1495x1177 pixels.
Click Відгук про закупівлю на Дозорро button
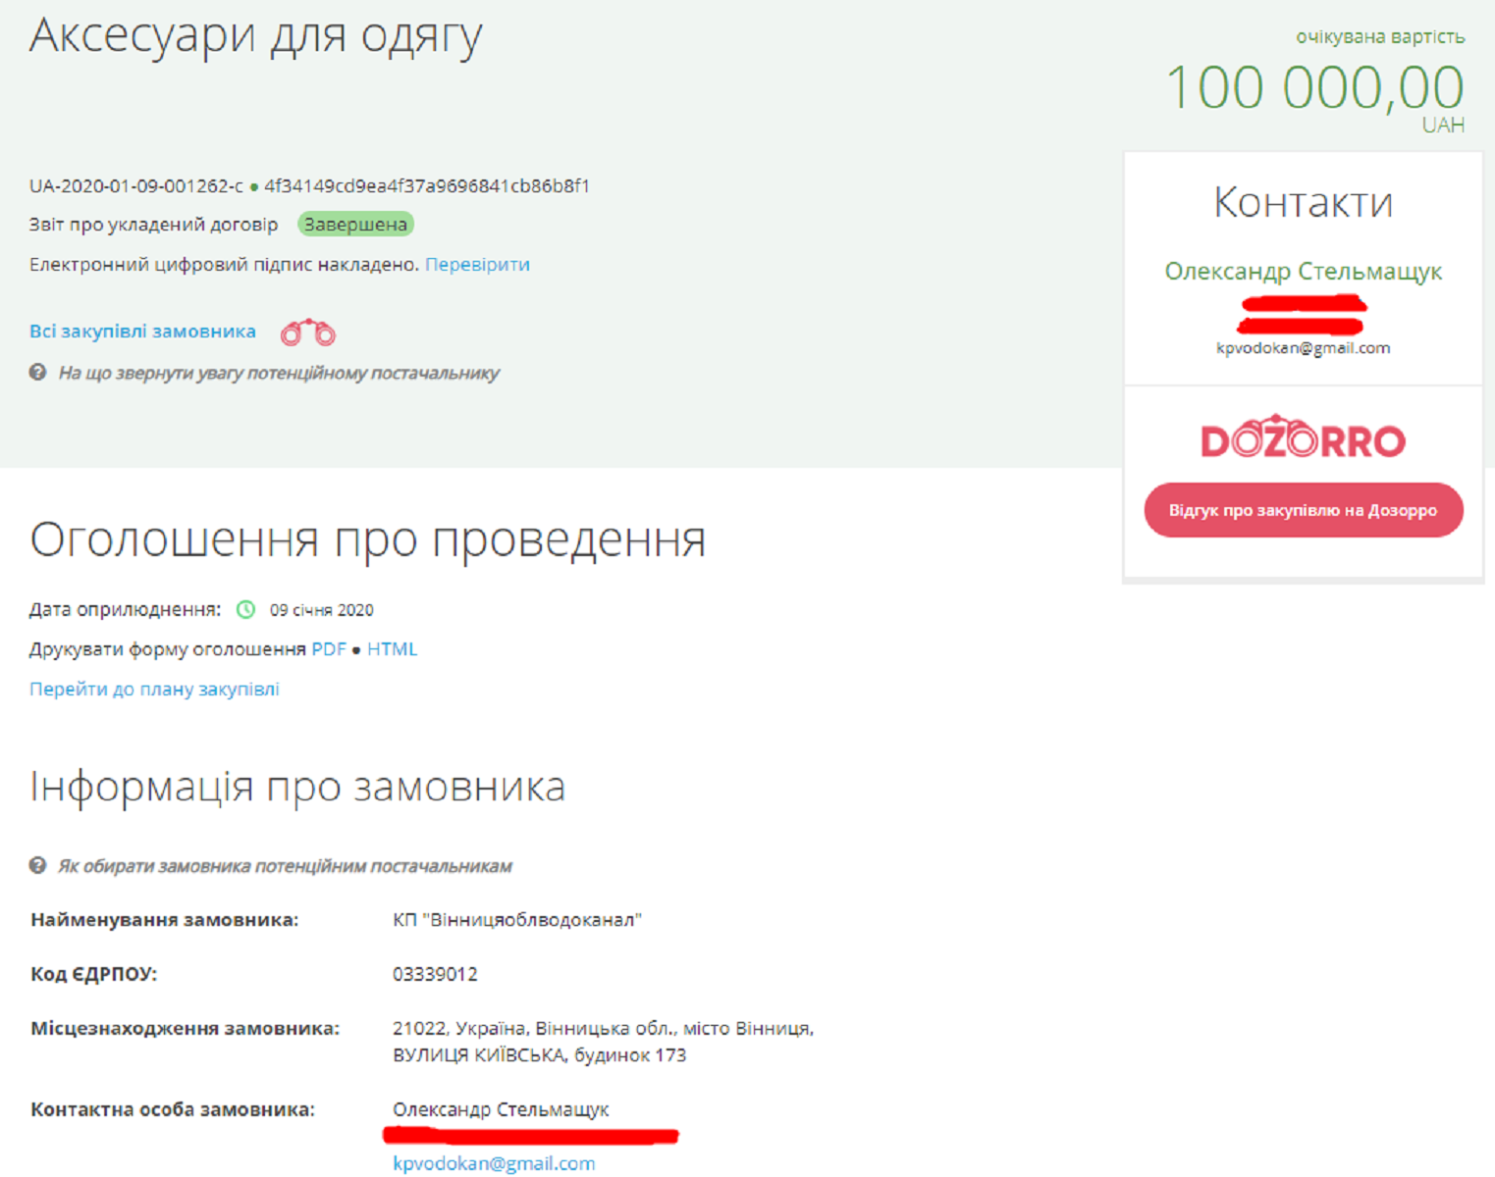1303,510
